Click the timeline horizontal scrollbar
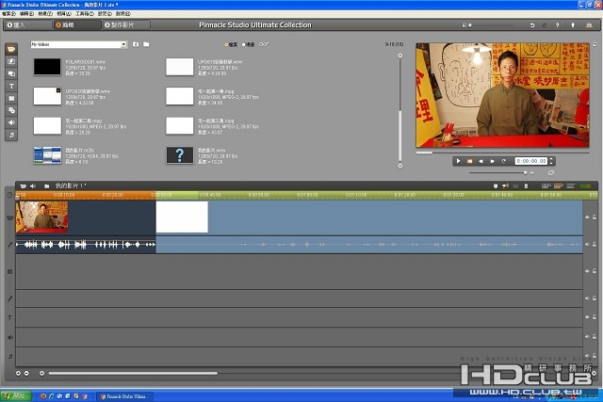 [x=133, y=373]
